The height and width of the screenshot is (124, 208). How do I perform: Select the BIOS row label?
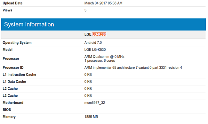click(x=7, y=110)
